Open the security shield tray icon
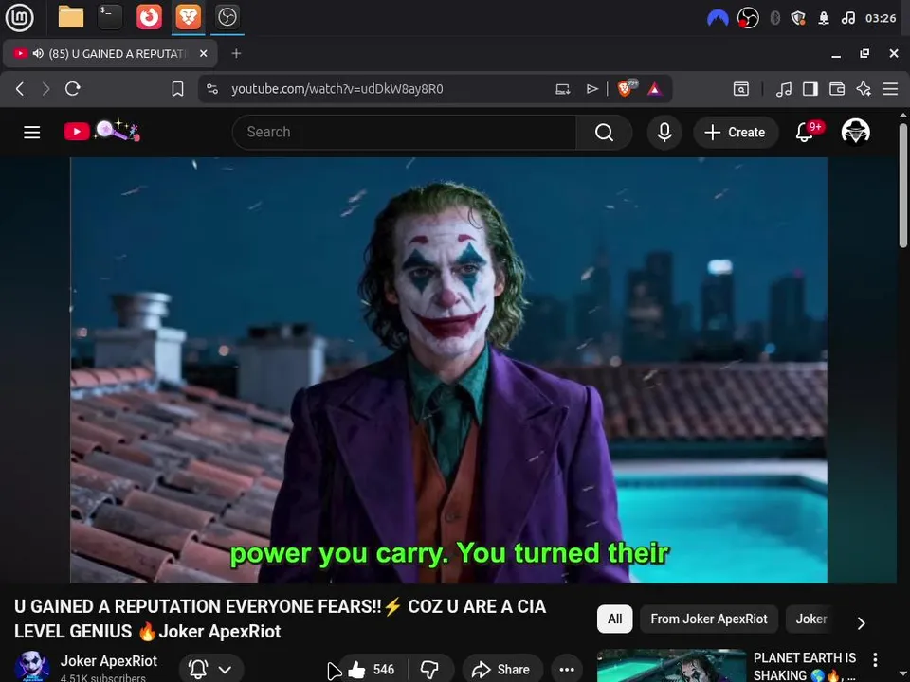Image resolution: width=910 pixels, height=682 pixels. 798,18
